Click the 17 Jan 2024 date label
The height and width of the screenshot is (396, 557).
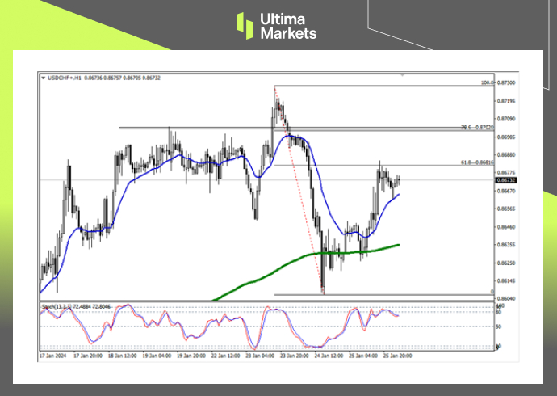(x=52, y=356)
